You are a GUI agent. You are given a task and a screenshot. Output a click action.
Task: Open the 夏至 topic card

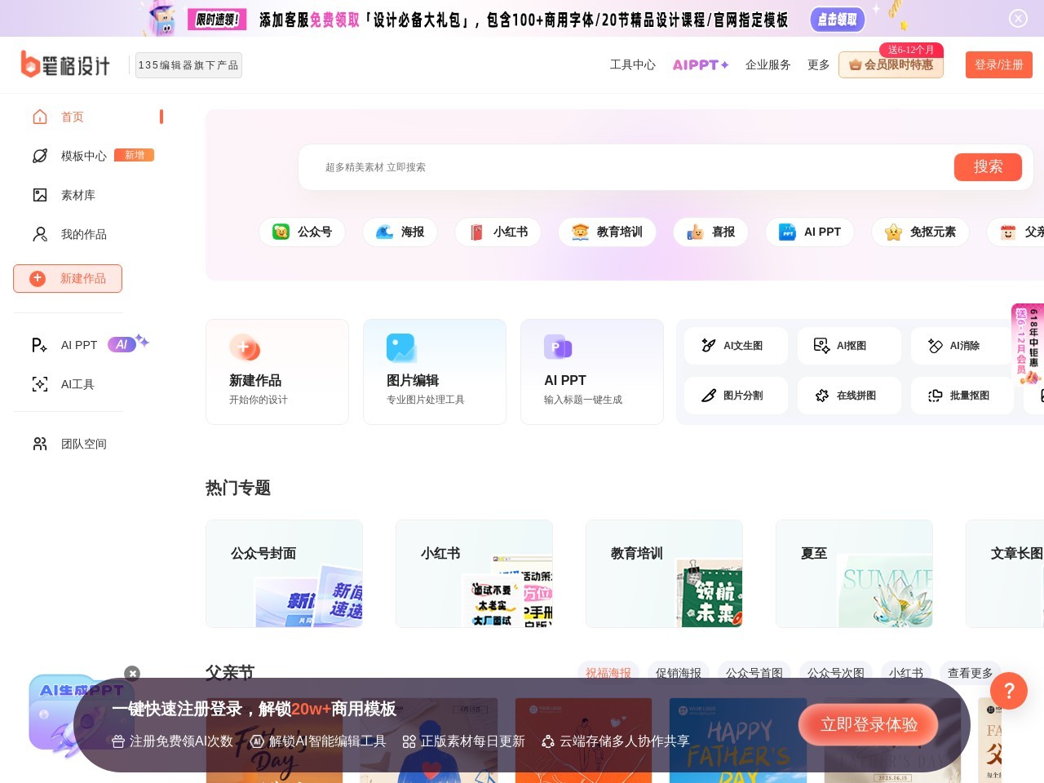pos(854,573)
